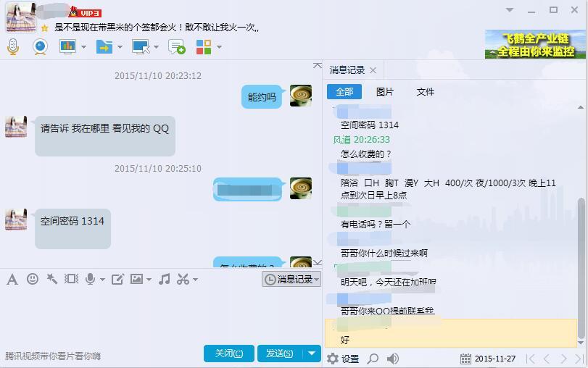This screenshot has width=588, height=368.
Task: Click the music note share icon
Action: [165, 279]
